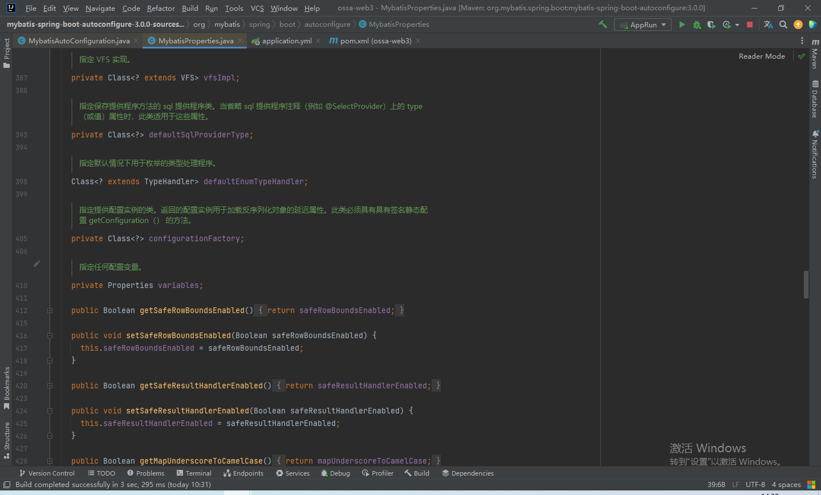Click the pencil edit icon in gutter
821x495 pixels.
pos(37,263)
